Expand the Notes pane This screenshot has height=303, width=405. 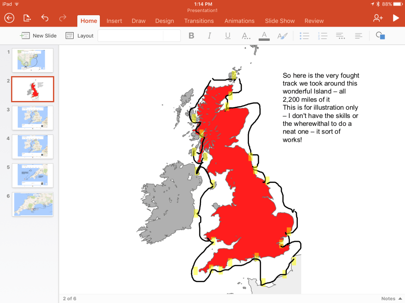point(391,299)
